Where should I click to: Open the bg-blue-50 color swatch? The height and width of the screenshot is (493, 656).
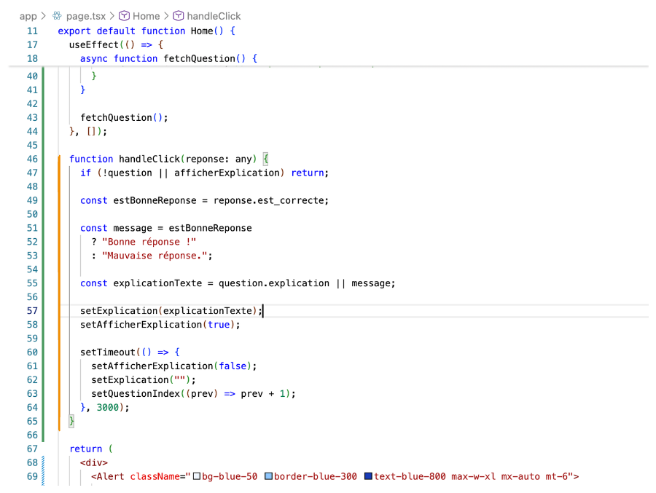(x=196, y=477)
